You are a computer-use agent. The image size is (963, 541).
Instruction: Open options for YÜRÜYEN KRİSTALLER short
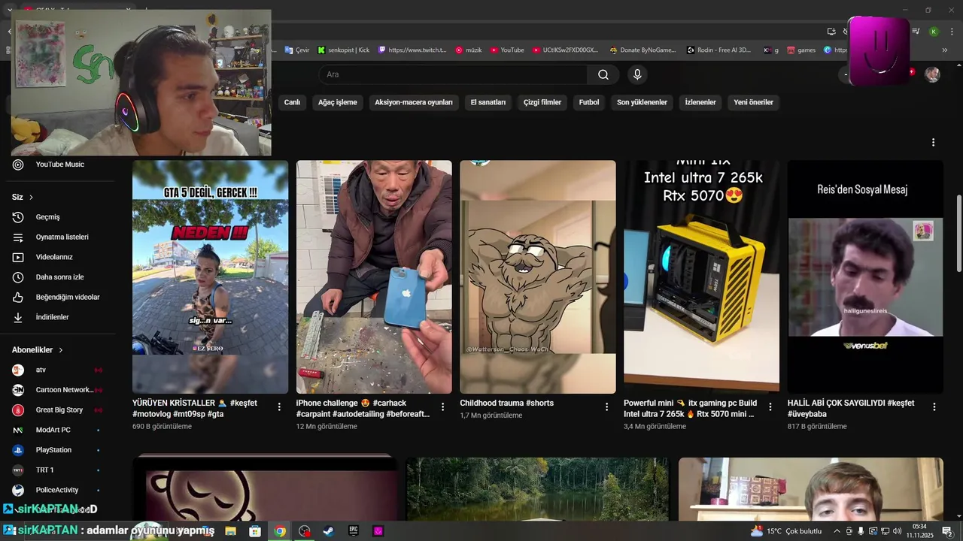(279, 407)
